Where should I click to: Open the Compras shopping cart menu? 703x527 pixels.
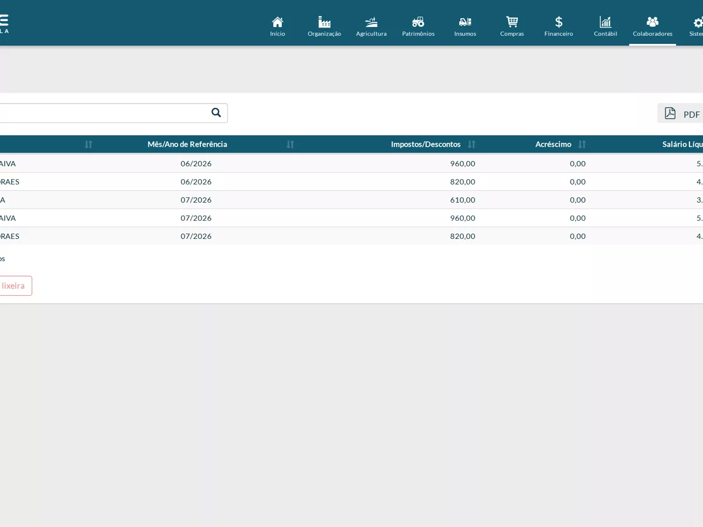click(512, 23)
